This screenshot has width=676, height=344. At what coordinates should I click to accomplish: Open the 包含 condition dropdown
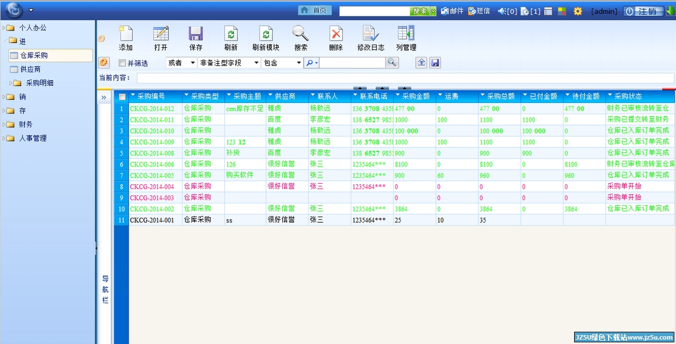[x=282, y=63]
